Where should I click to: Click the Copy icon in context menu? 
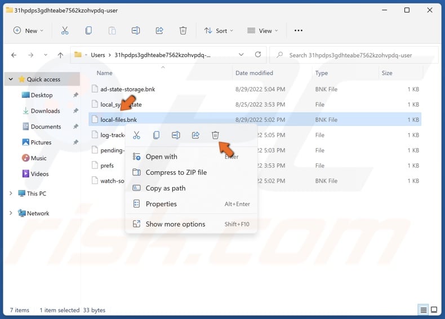(156, 135)
